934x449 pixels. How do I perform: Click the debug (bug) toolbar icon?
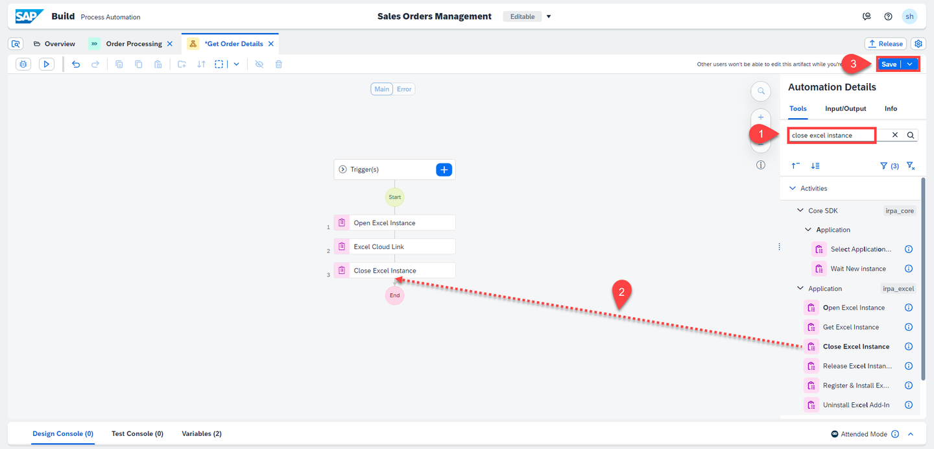pos(23,64)
